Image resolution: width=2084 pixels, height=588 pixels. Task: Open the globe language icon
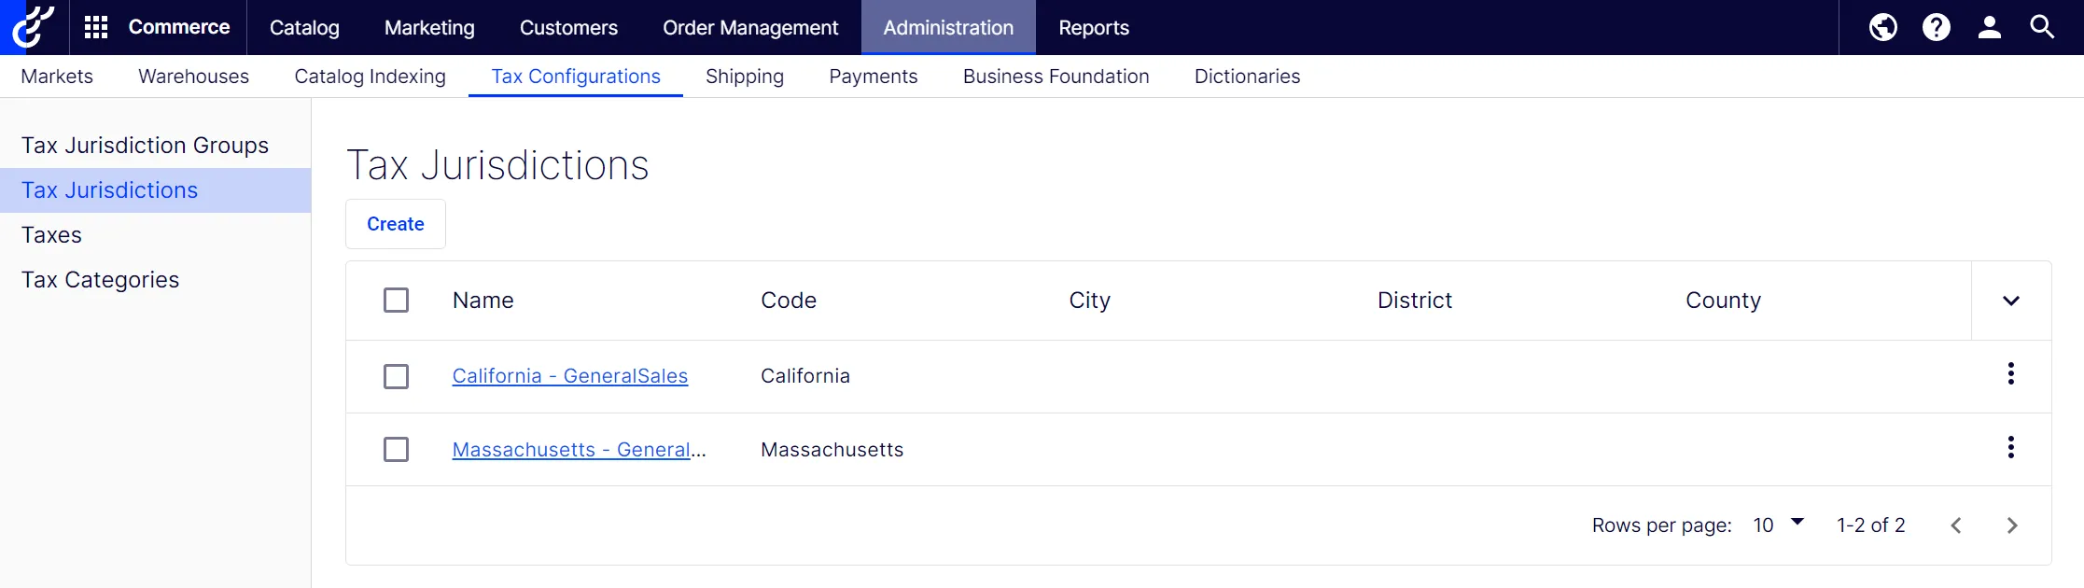click(1883, 27)
